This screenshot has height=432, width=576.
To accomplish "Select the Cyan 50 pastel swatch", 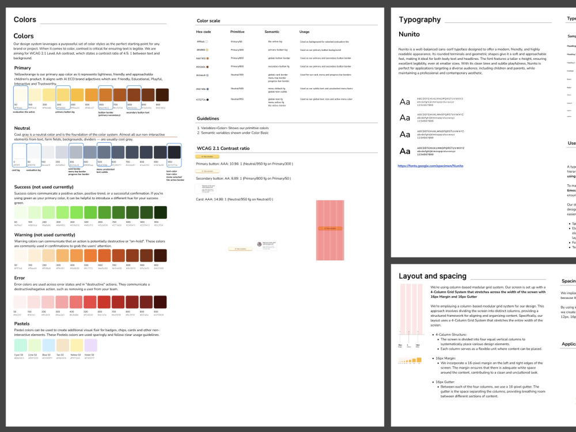I will [21, 345].
